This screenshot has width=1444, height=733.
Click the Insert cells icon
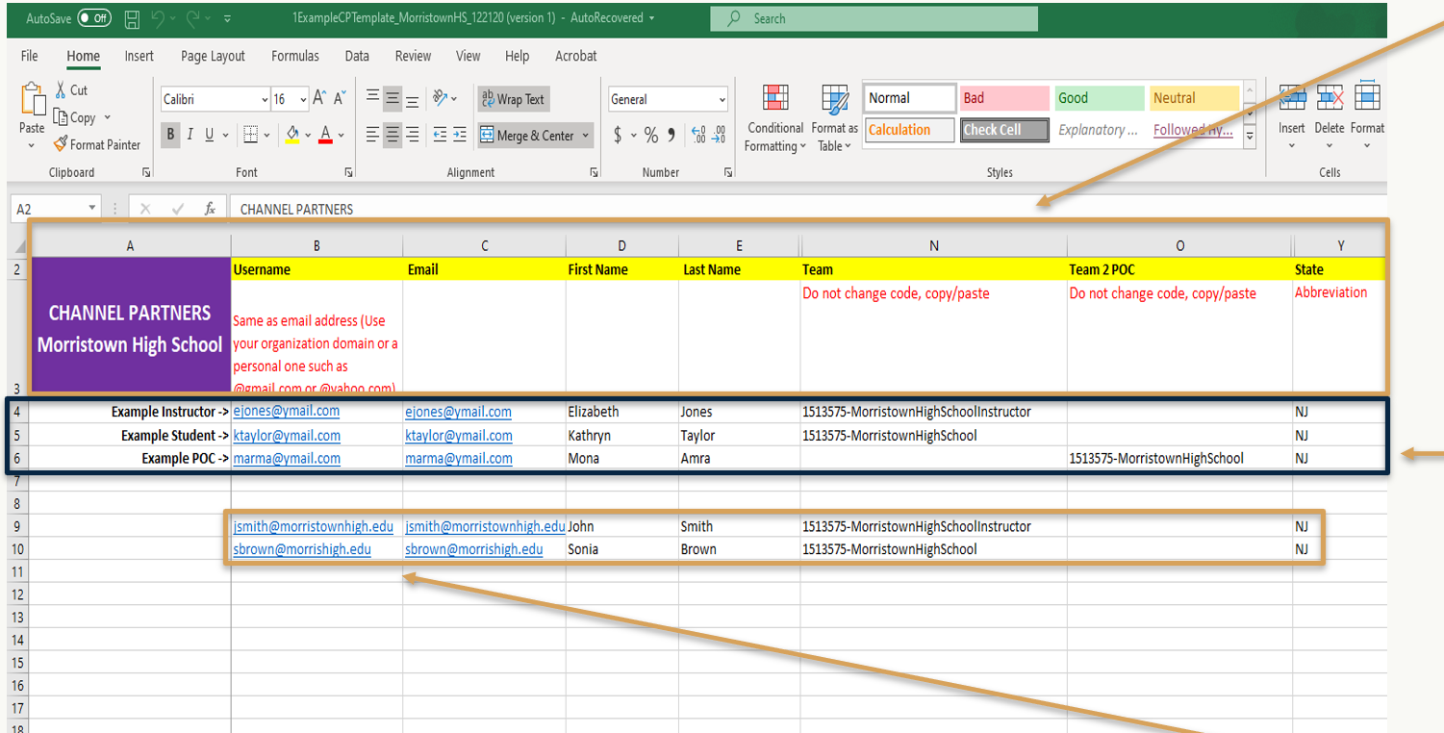[x=1291, y=98]
